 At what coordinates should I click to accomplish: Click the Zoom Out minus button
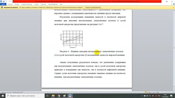(161, 92)
